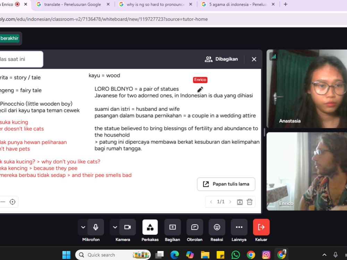Open Copilot from the taskbar
Viewport: 347px width, 260px height.
(x=190, y=255)
